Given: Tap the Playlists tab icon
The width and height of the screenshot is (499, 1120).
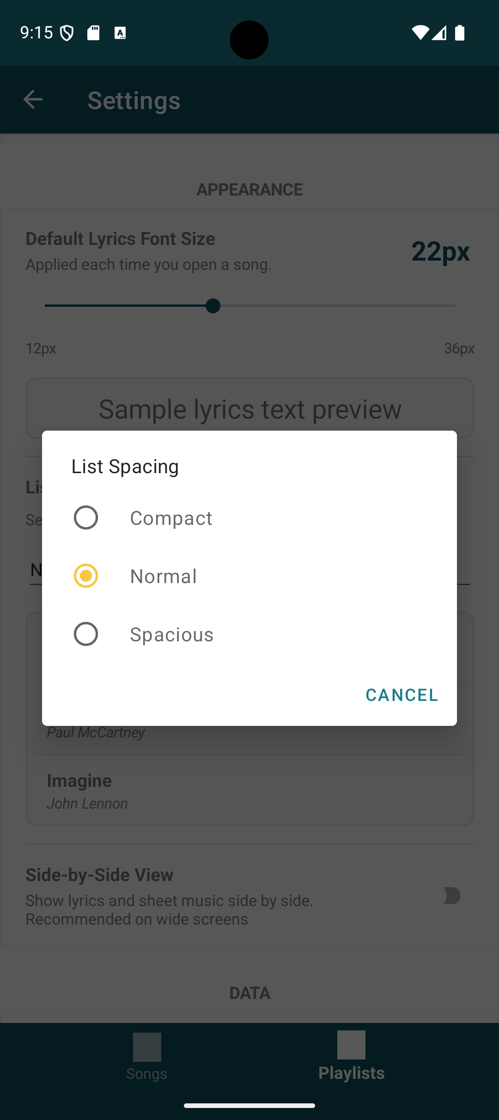Looking at the screenshot, I should (351, 1045).
